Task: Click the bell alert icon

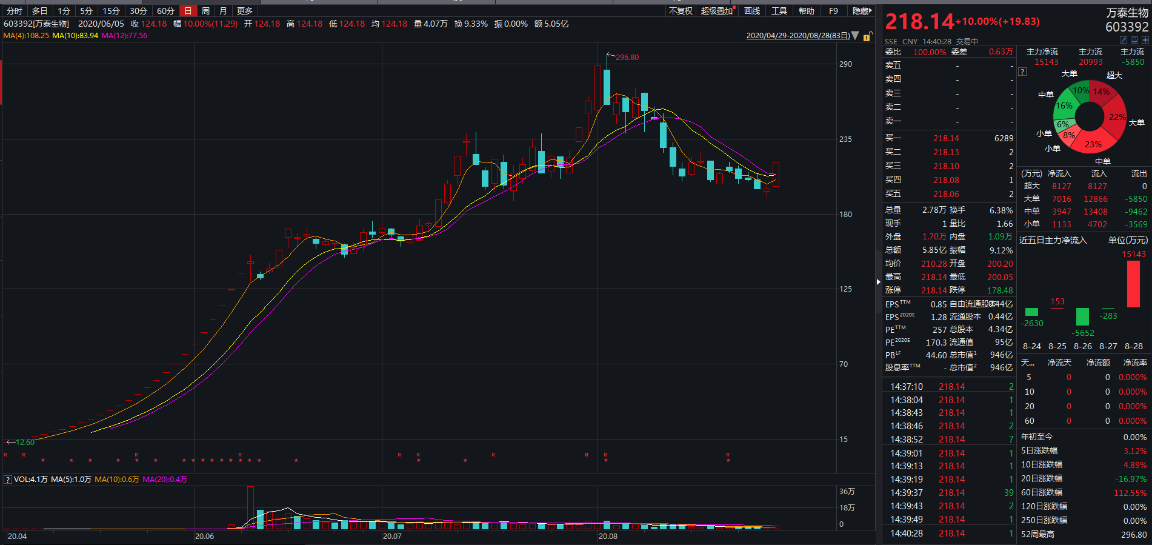Action: [x=1134, y=40]
